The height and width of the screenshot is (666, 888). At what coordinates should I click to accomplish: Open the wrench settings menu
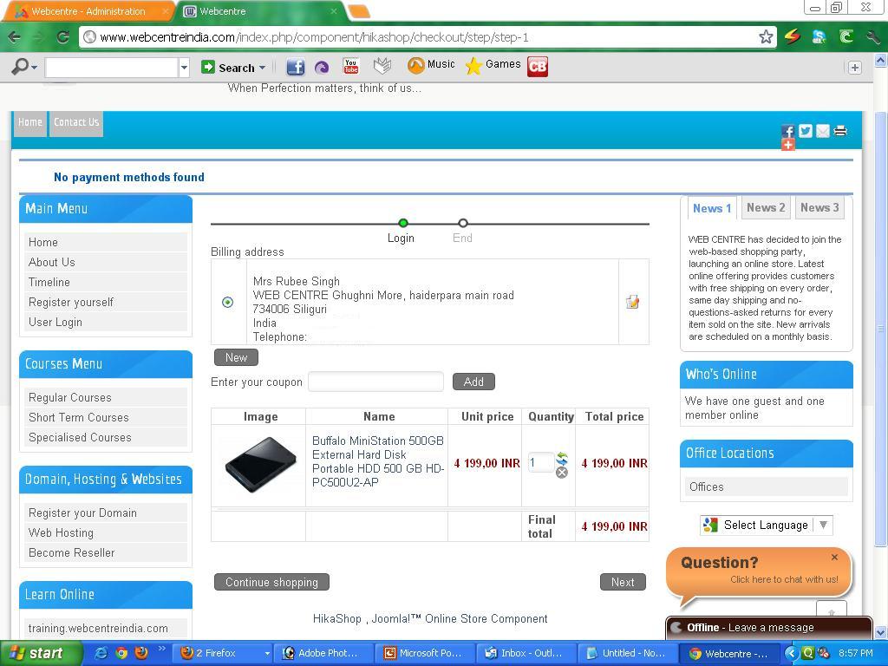tap(872, 37)
